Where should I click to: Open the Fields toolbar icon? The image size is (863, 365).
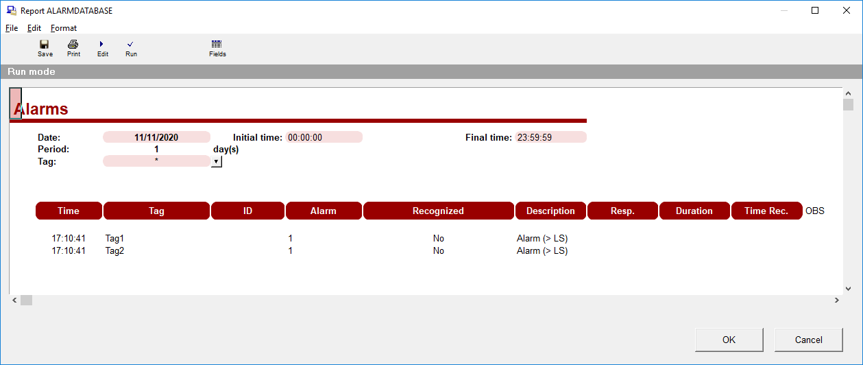(217, 48)
